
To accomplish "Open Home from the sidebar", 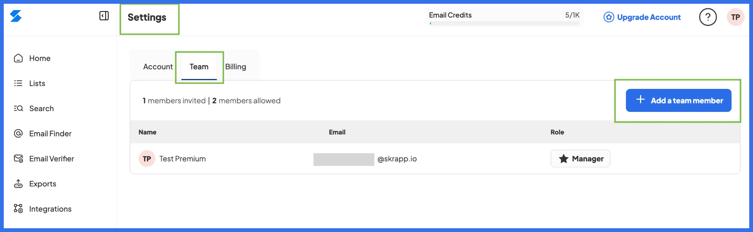I will [32, 58].
